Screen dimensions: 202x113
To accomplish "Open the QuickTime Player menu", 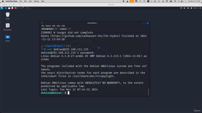I will tap(11, 1).
